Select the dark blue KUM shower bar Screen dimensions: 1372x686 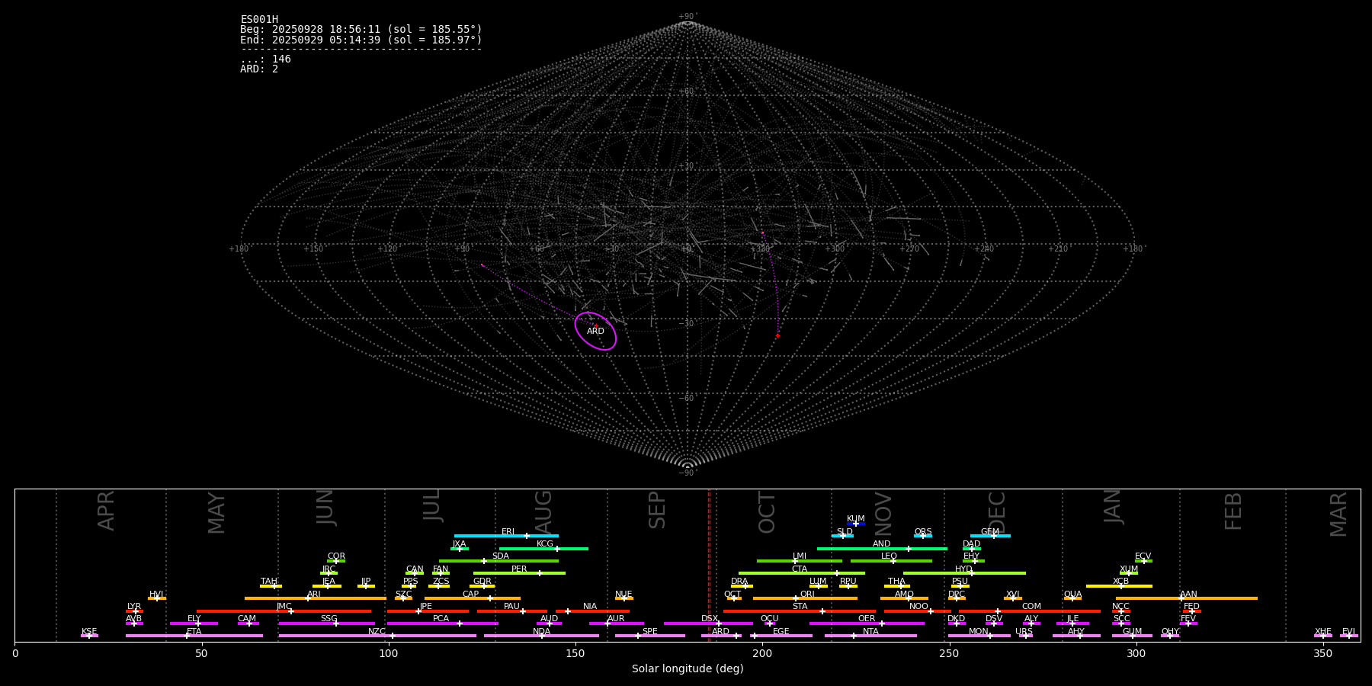(856, 524)
